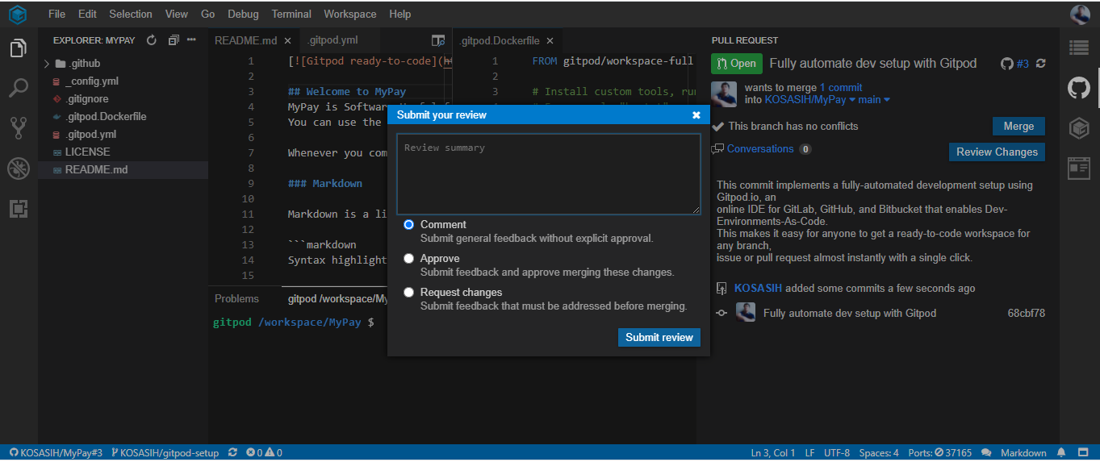Select the Approve review option
The width and height of the screenshot is (1100, 462).
point(409,259)
